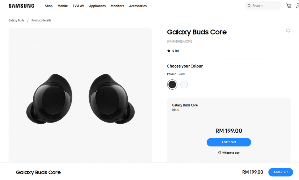Select the Black colour swatch

click(172, 85)
